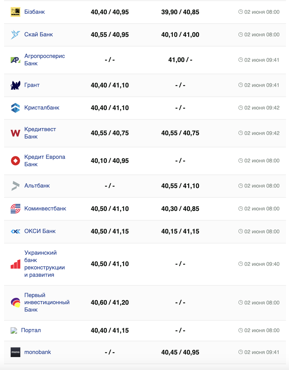Click the Кристалбанк crystal logo
This screenshot has height=370, width=289.
click(x=15, y=108)
